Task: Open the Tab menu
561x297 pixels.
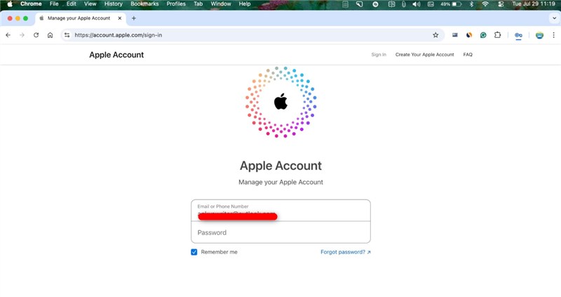Action: [198, 4]
